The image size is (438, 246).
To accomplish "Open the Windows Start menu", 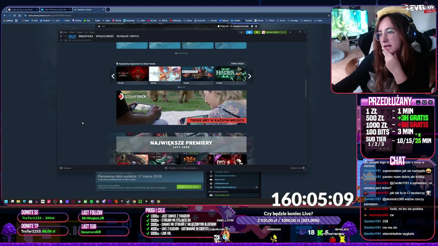I will (x=6, y=202).
